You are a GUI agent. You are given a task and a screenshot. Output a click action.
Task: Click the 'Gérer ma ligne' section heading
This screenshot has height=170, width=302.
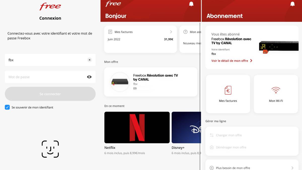click(x=216, y=121)
